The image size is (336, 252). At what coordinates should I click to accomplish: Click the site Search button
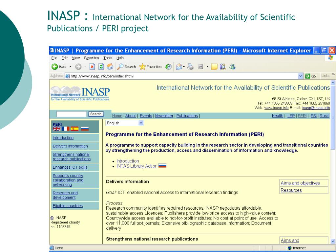coord(96,114)
